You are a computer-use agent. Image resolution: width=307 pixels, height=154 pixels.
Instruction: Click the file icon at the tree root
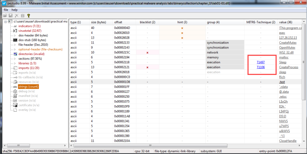pos(10,22)
